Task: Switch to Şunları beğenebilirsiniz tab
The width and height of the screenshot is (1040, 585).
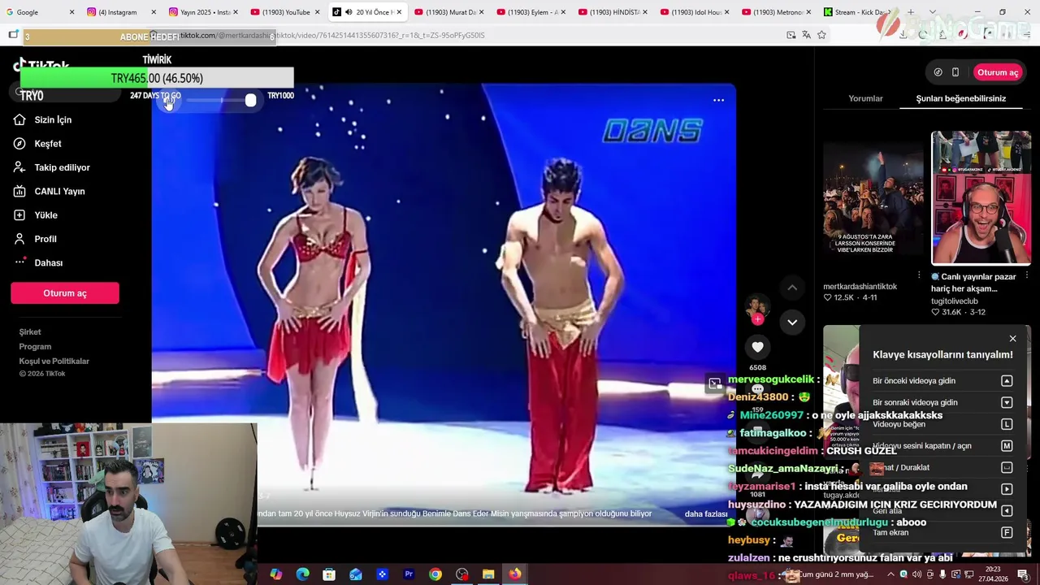Action: pos(960,98)
